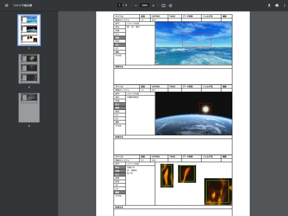The width and height of the screenshot is (288, 216).
Task: Click retake note 太陽色味修正
Action: click(x=133, y=97)
